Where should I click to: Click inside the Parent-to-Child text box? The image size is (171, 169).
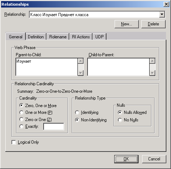[x=46, y=67]
